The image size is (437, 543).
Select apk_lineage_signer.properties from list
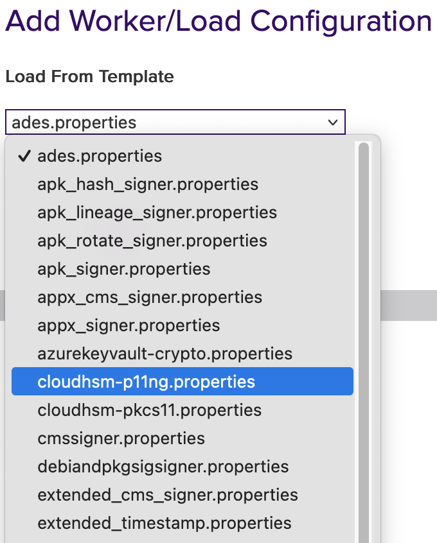(x=157, y=212)
